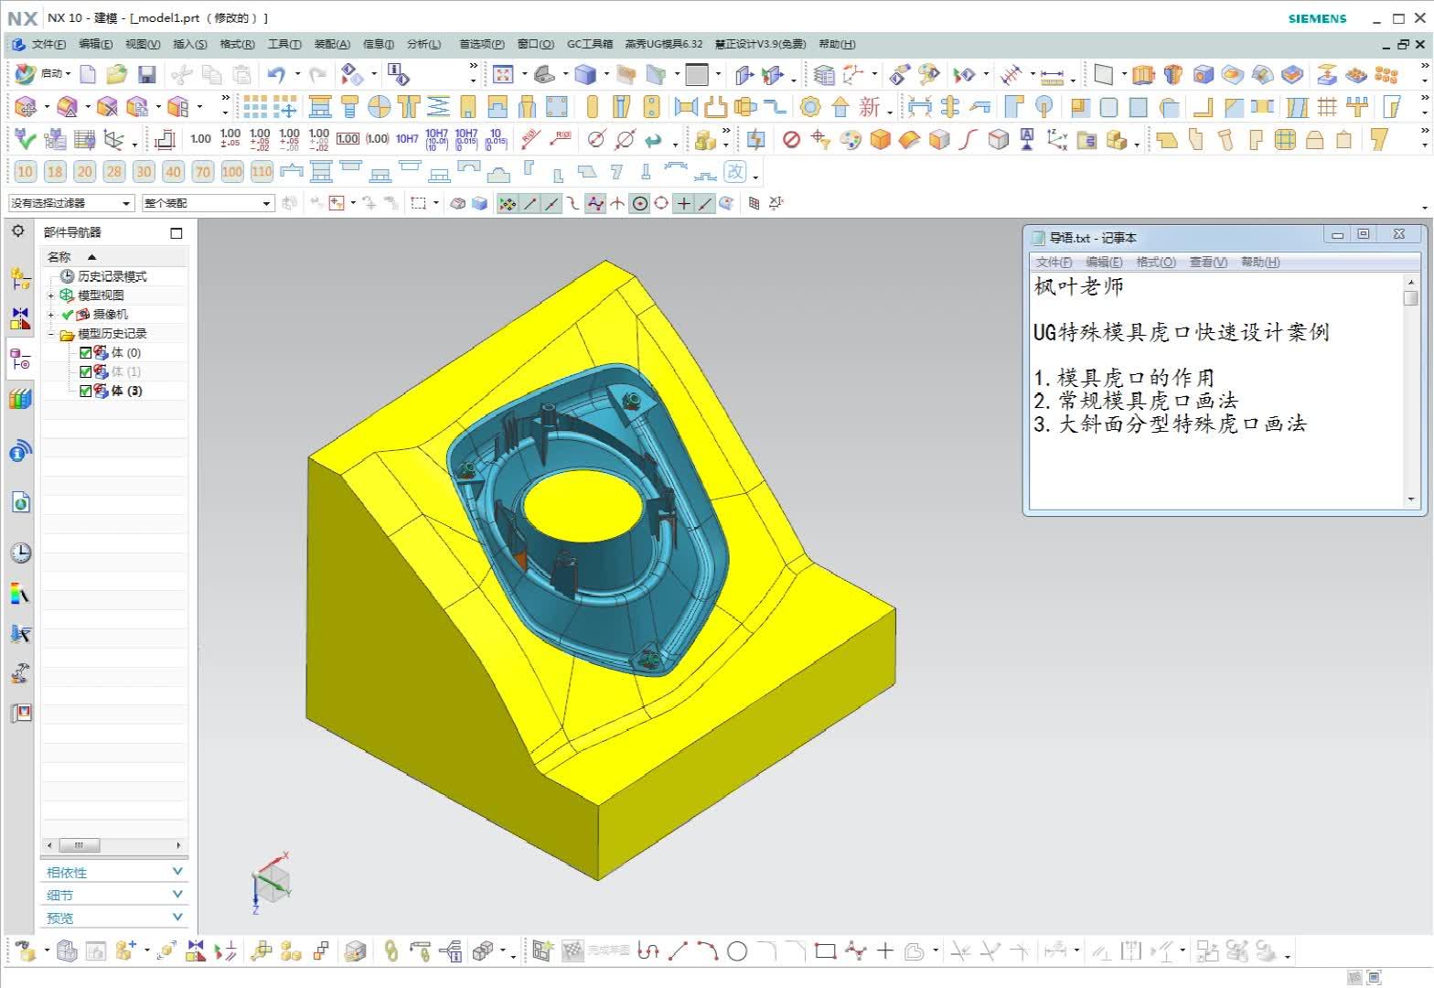Sort by the 名称 column header

114,256
